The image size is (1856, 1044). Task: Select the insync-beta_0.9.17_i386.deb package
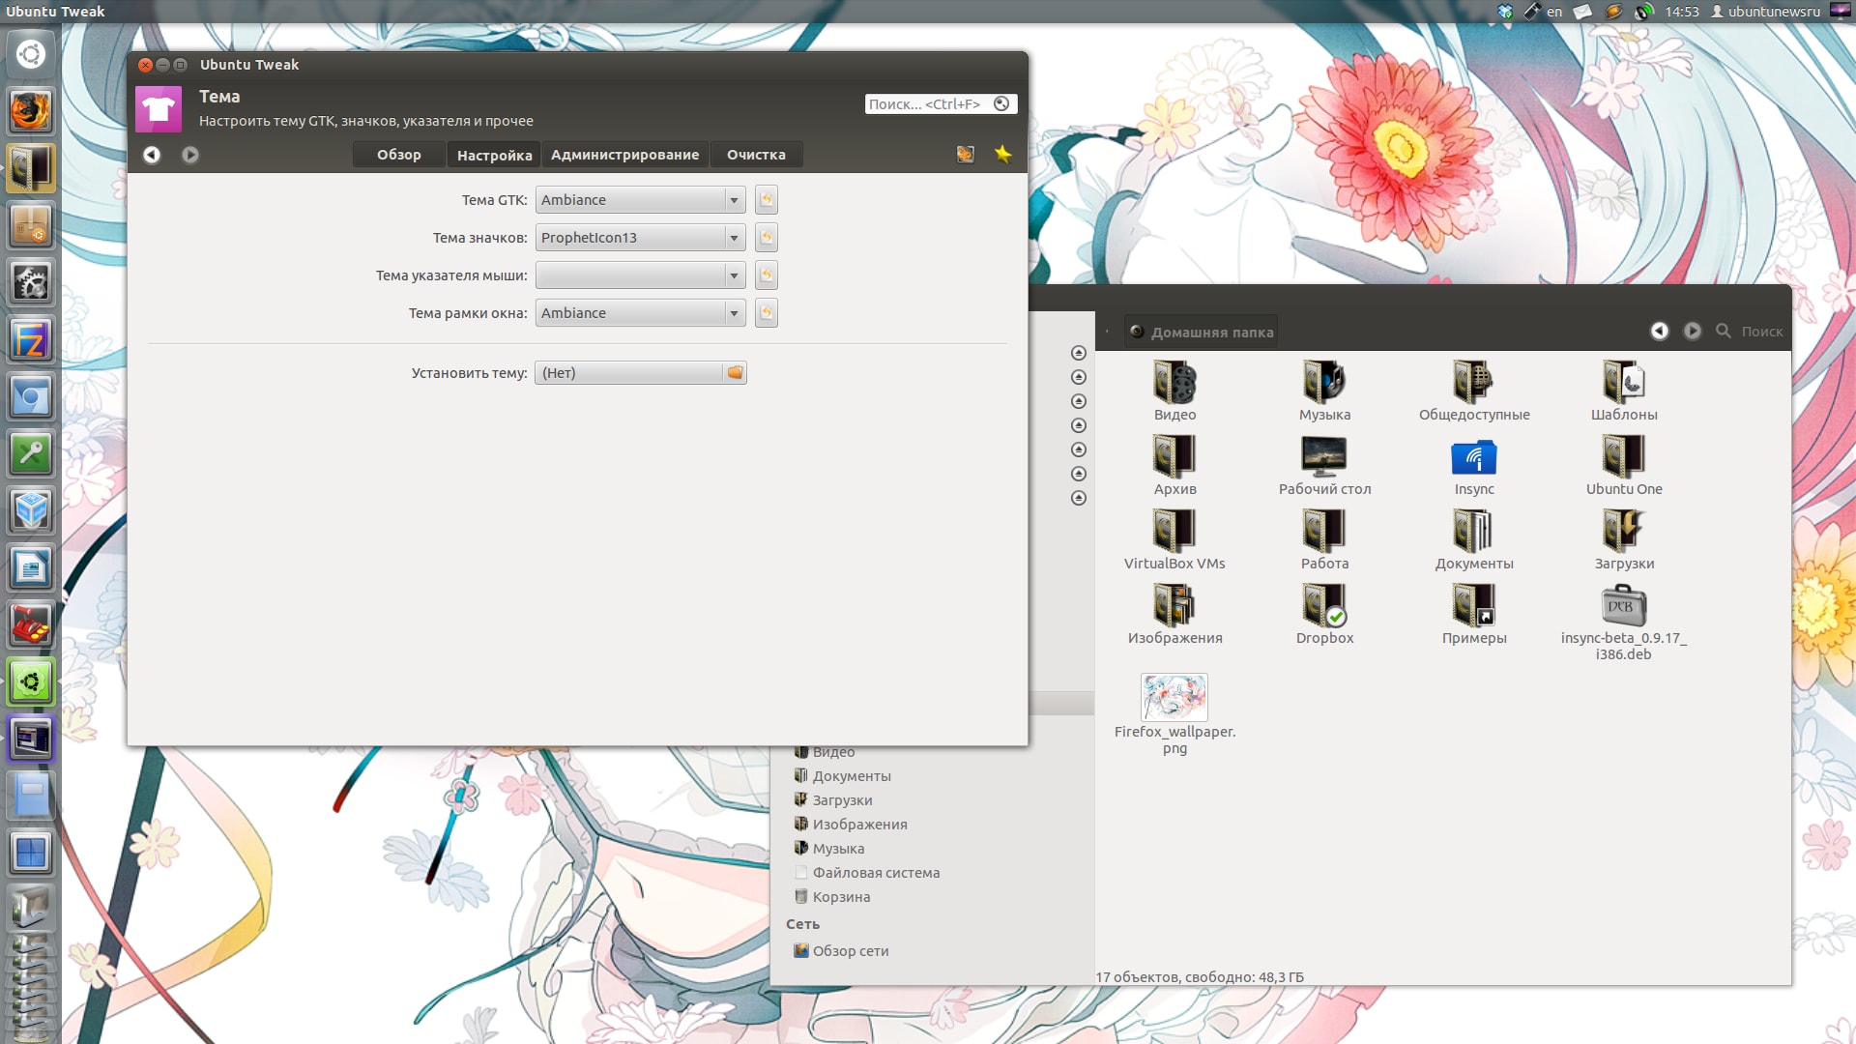click(x=1624, y=622)
